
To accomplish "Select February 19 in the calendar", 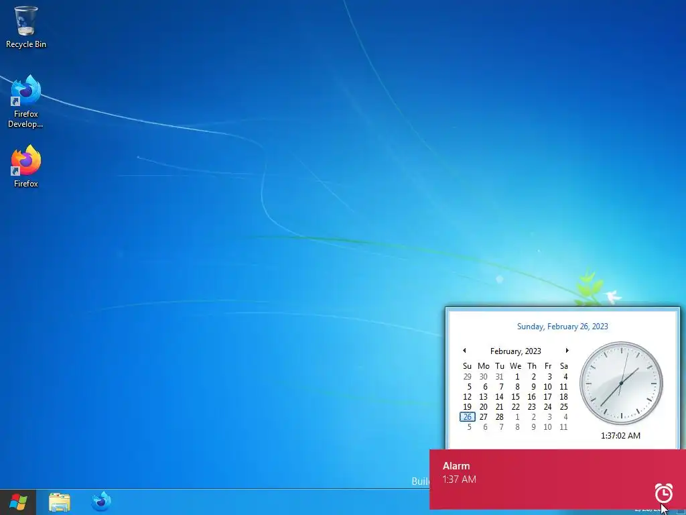I will 467,407.
